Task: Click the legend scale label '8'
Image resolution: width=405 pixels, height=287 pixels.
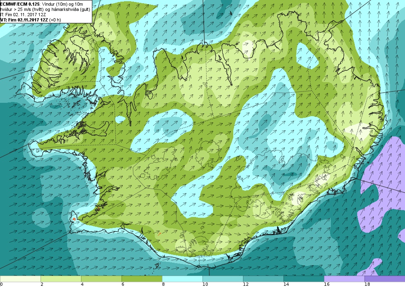Action: point(164,285)
